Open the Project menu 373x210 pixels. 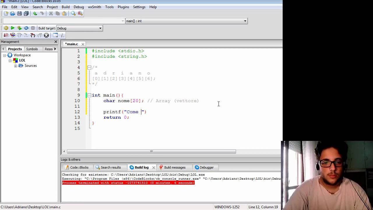52,7
